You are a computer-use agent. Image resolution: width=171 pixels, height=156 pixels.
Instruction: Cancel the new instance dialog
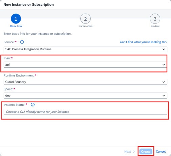pos(161,152)
